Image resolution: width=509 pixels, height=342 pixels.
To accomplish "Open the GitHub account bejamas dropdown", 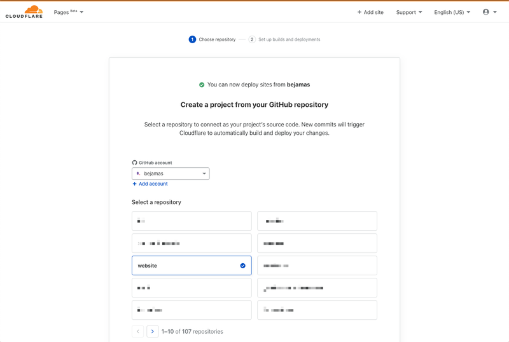I will pyautogui.click(x=171, y=174).
